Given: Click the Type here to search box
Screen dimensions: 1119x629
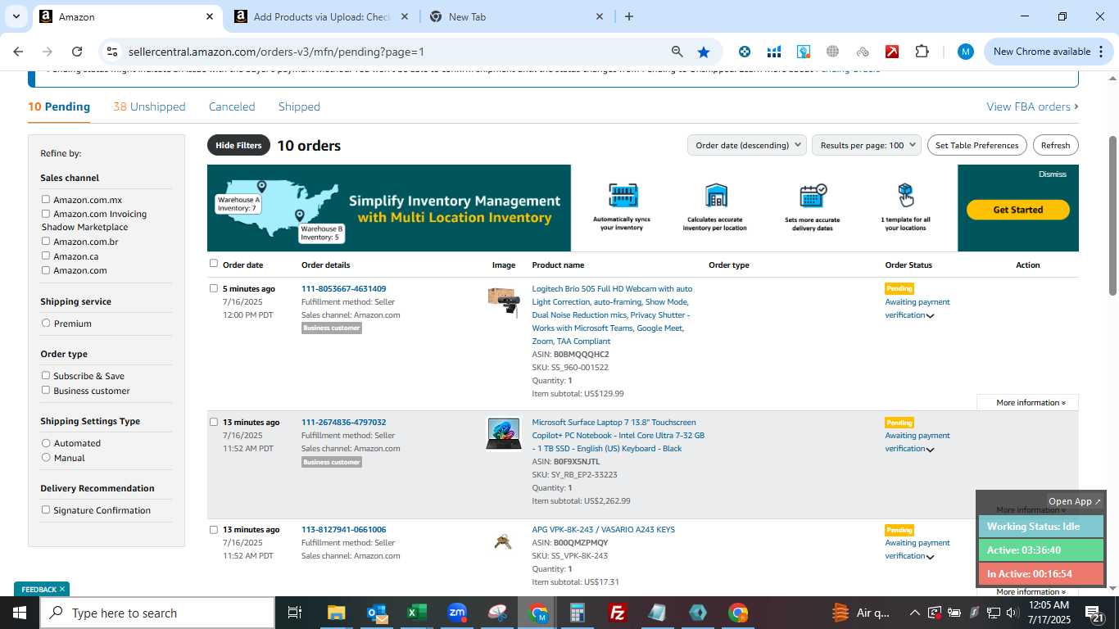Looking at the screenshot, I should point(157,613).
